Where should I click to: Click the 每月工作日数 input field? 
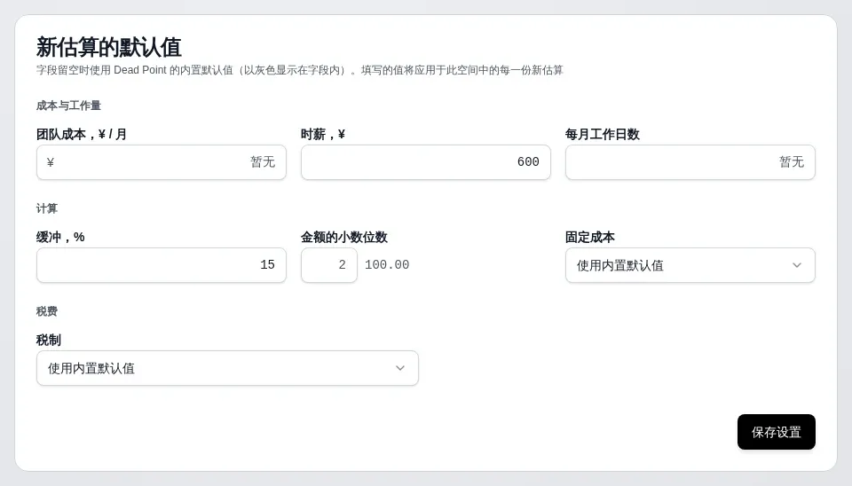[690, 162]
